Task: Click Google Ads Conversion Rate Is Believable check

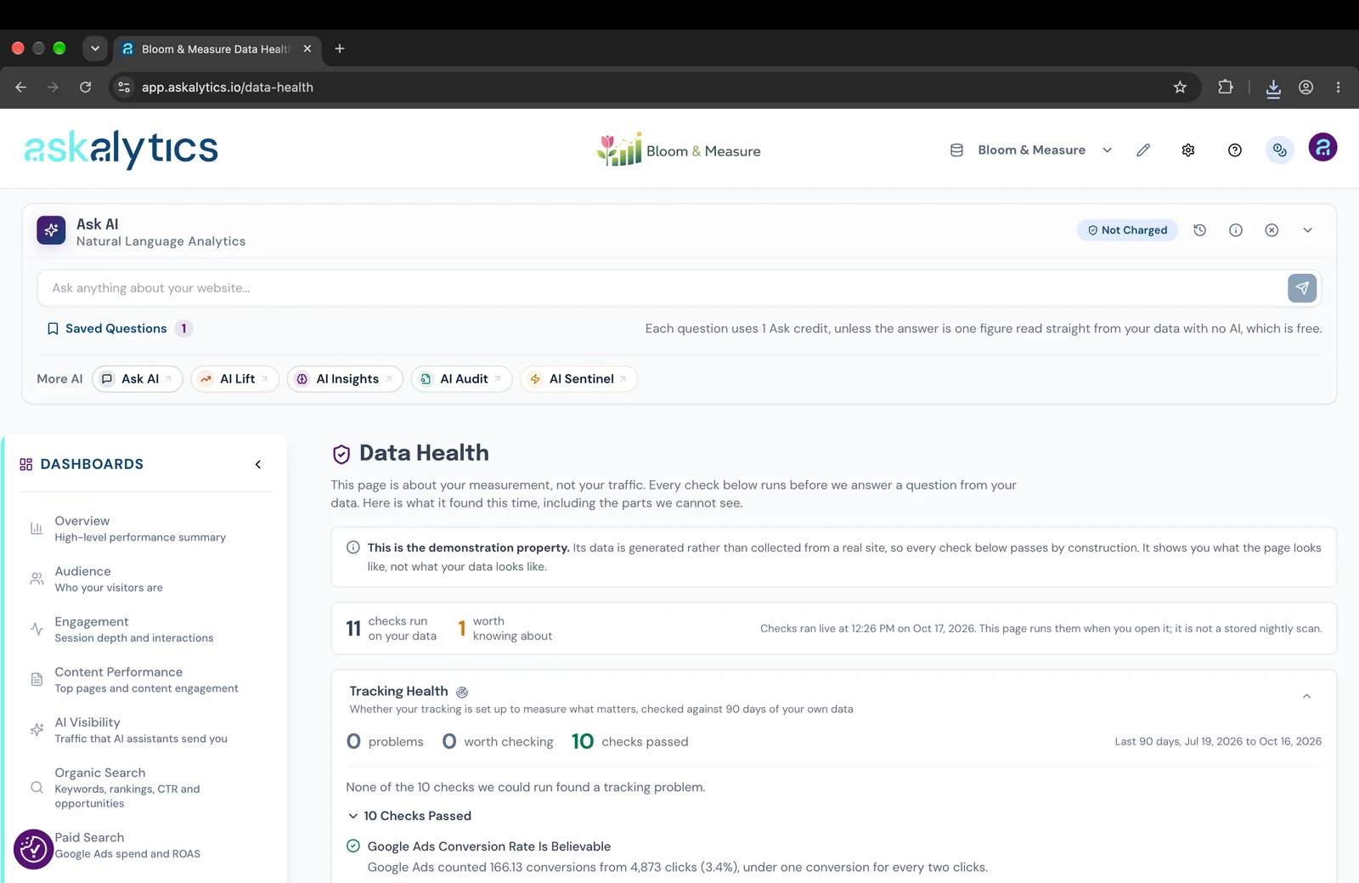Action: (x=488, y=846)
